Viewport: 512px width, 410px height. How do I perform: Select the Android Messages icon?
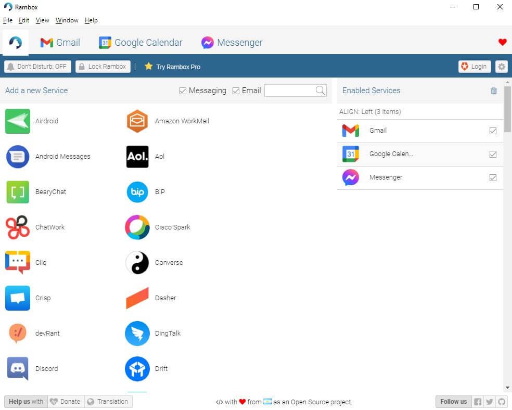(x=18, y=157)
